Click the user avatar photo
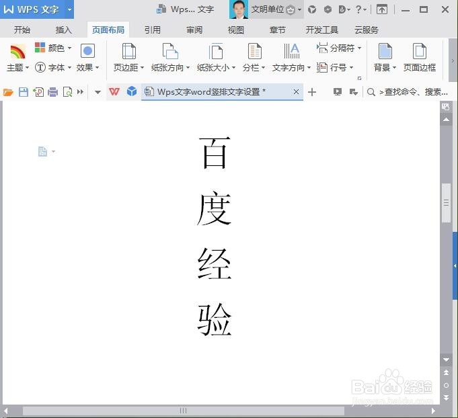 pyautogui.click(x=239, y=9)
